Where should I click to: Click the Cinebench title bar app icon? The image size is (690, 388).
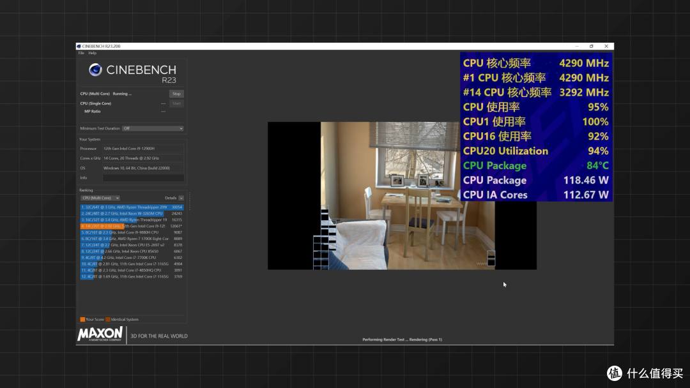[79, 46]
